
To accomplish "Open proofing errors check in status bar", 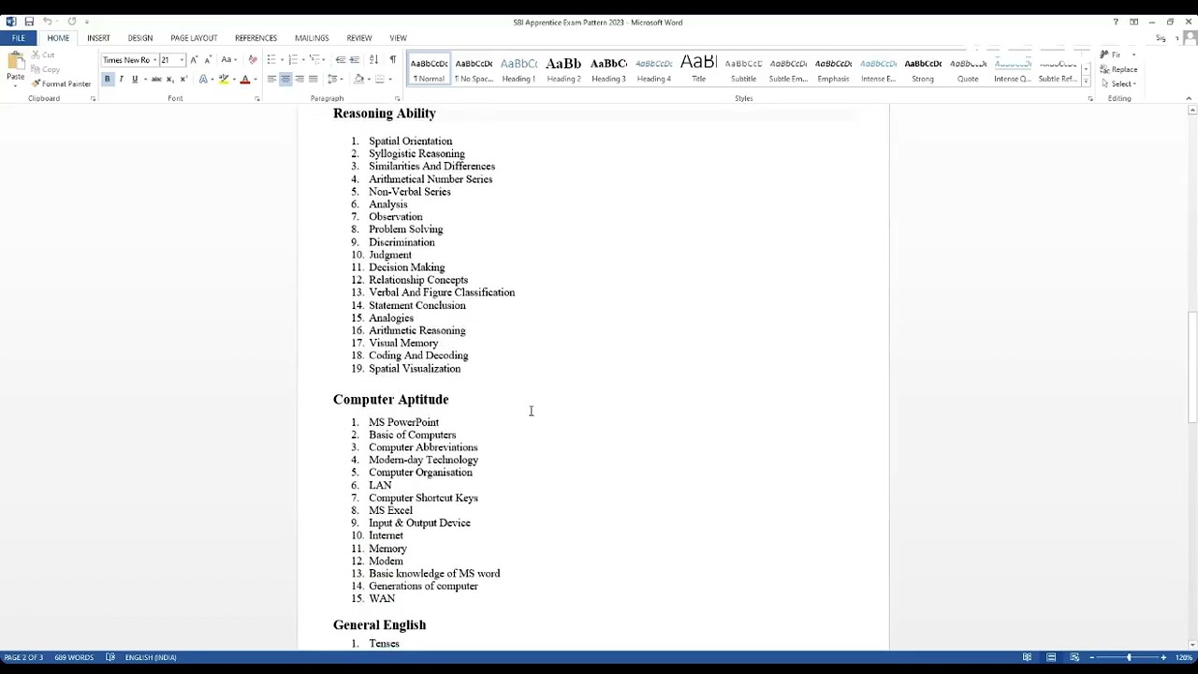I will tap(110, 657).
